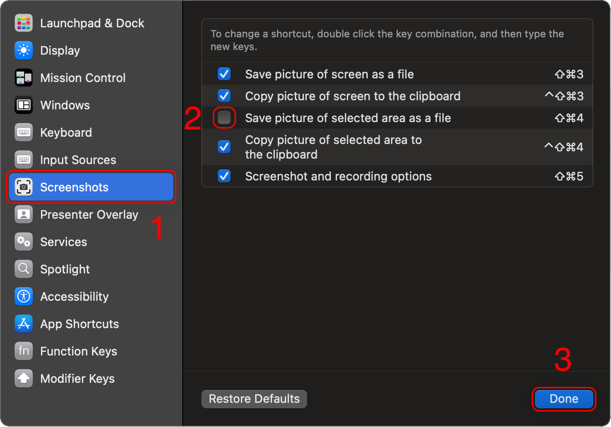Click the Windows category icon
Screen dimensions: 611x427
click(24, 105)
